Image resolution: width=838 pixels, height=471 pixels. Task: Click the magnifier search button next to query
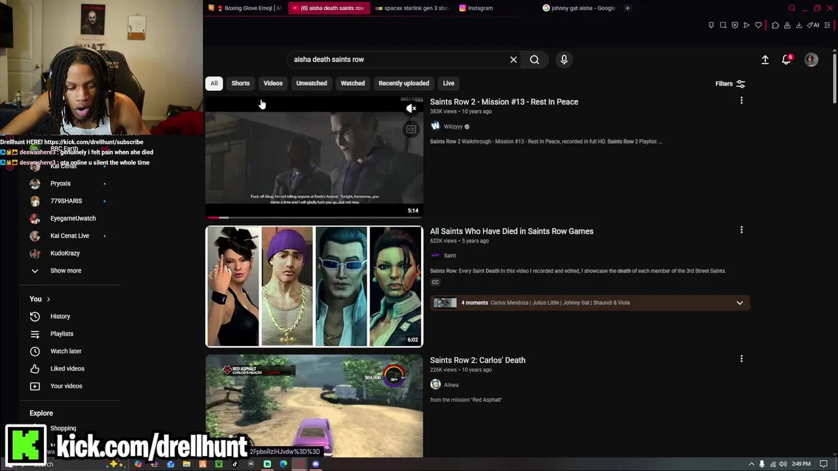click(x=534, y=60)
